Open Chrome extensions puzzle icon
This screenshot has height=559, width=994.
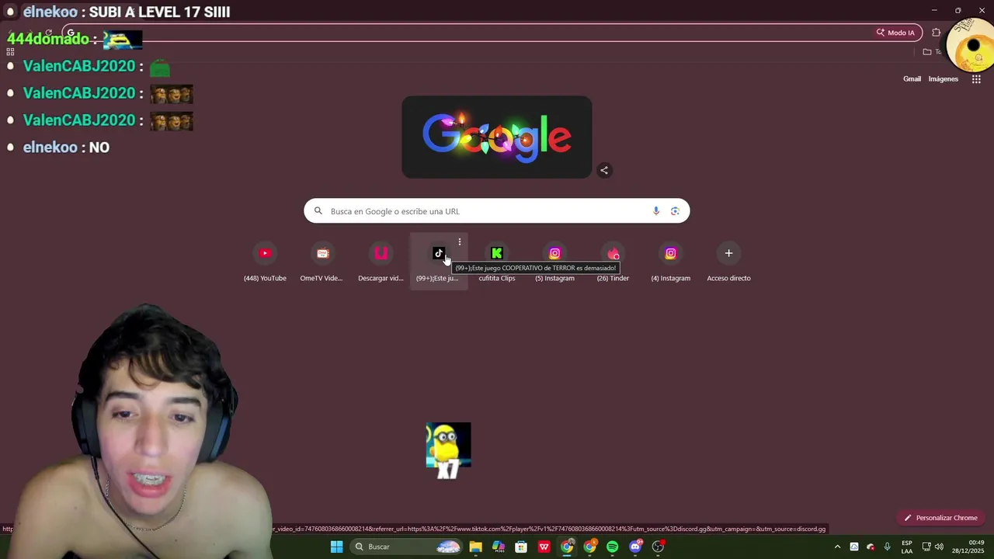click(936, 33)
